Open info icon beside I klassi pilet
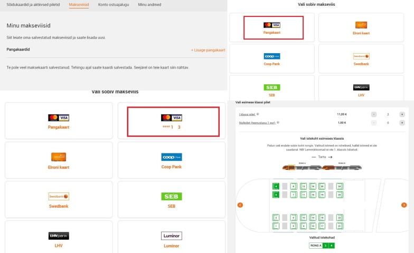 258,114
